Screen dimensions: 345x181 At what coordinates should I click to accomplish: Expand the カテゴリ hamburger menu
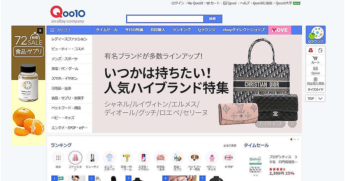[x=52, y=30]
